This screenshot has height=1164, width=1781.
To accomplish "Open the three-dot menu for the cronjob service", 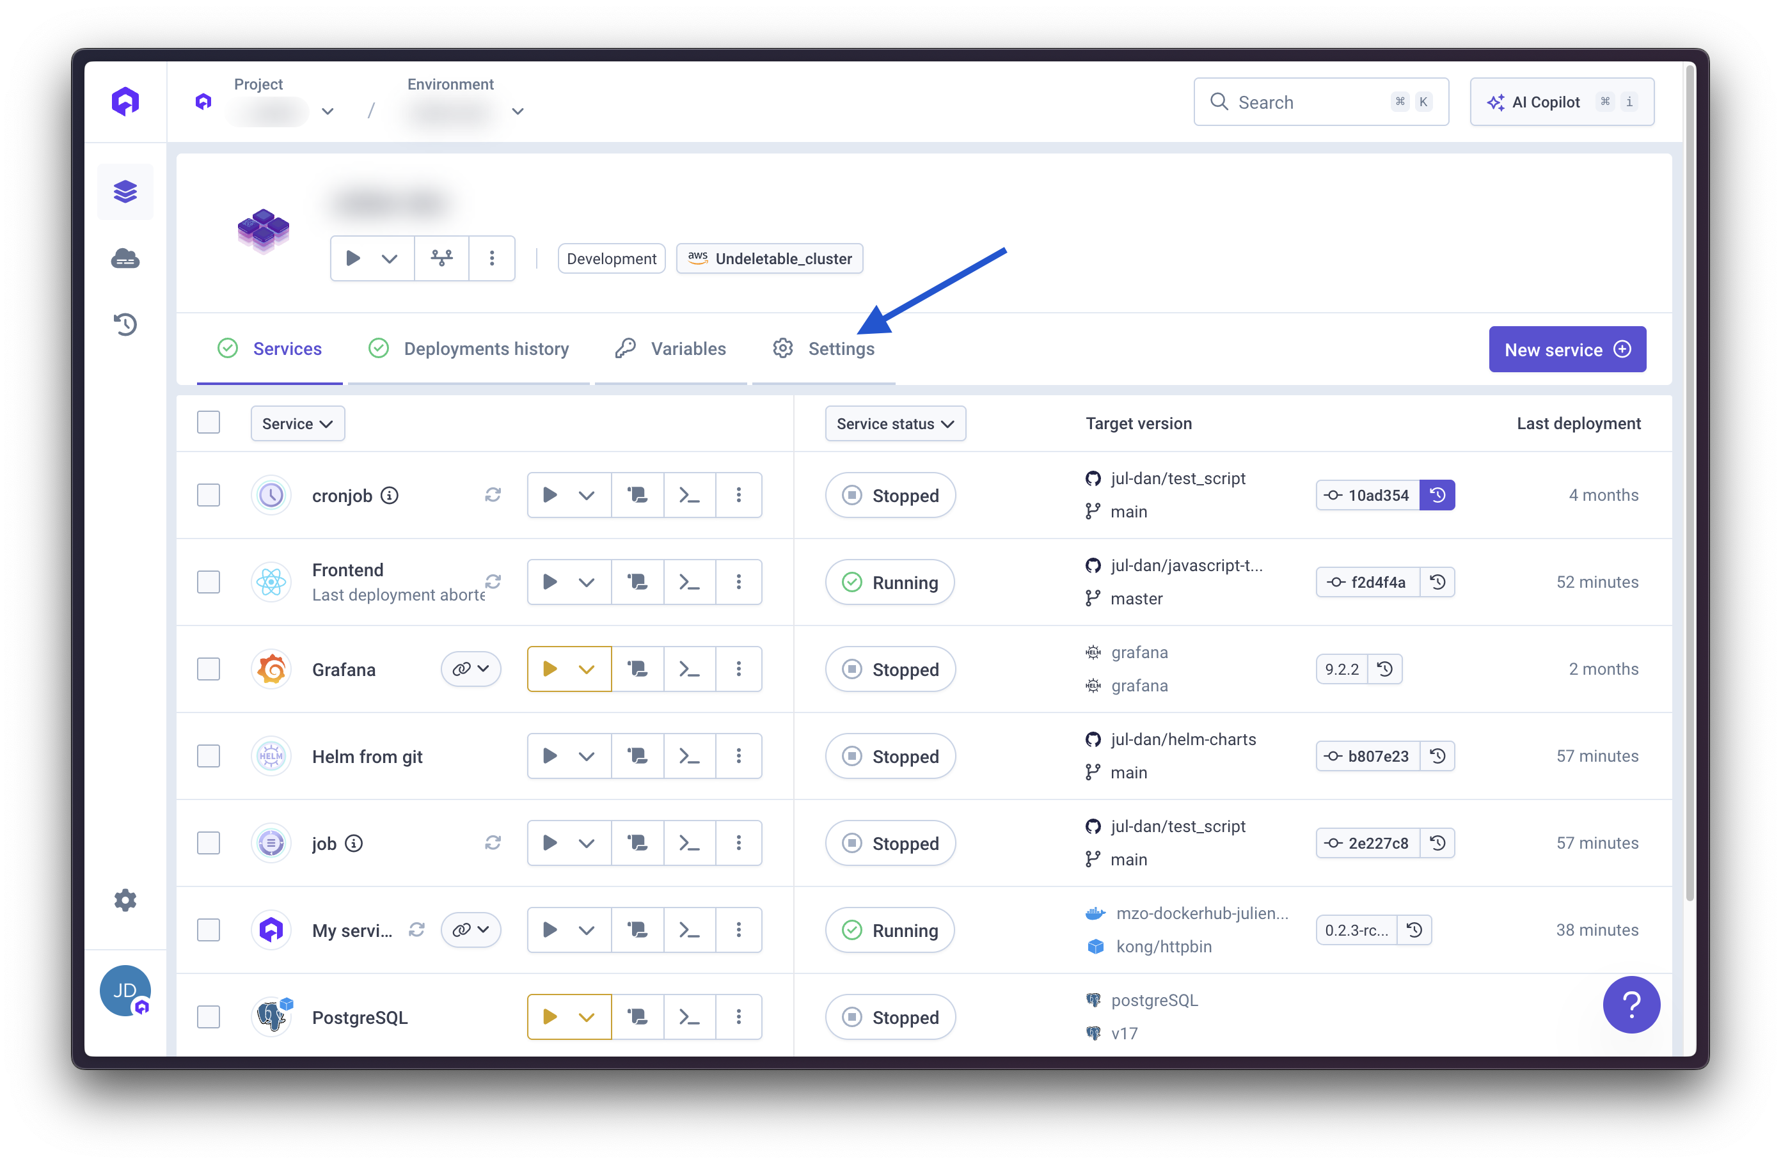I will (739, 495).
